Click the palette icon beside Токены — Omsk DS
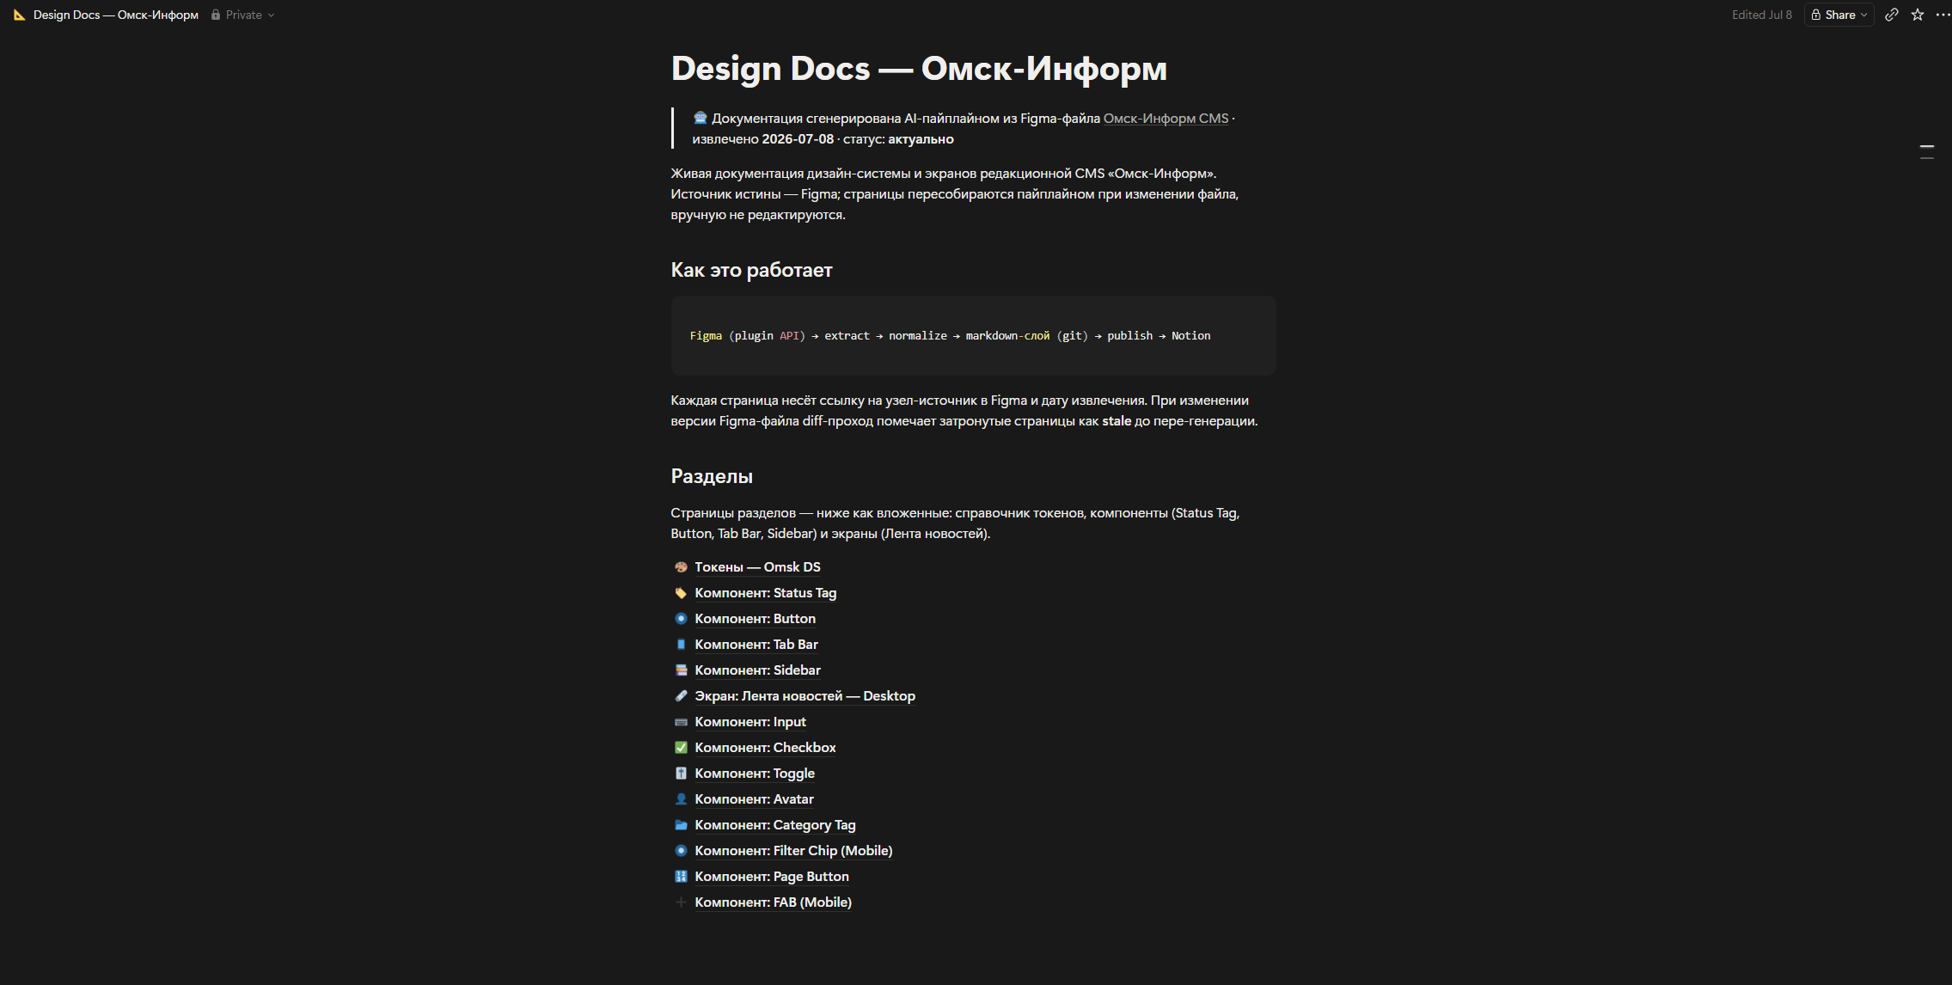1952x985 pixels. click(x=681, y=567)
